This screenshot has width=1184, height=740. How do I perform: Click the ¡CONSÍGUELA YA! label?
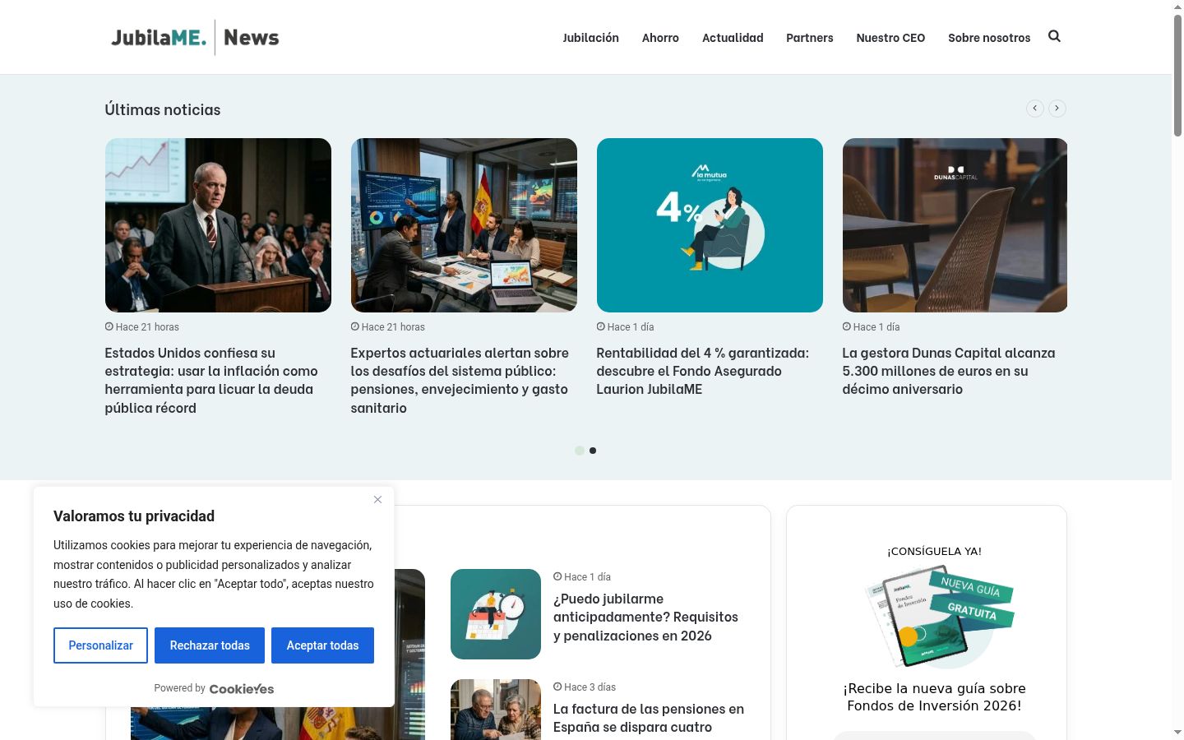934,552
